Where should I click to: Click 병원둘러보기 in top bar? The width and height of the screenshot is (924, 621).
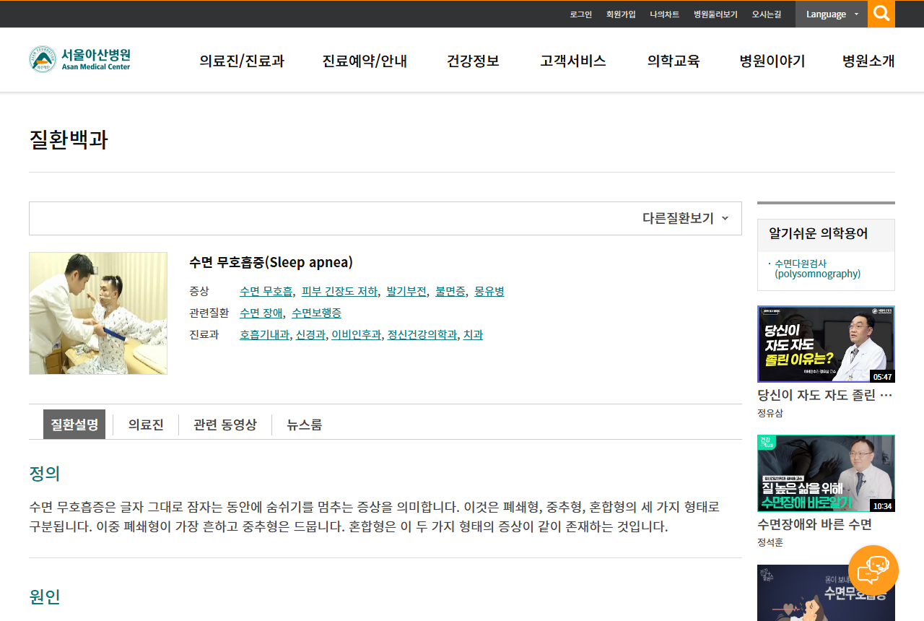click(715, 14)
